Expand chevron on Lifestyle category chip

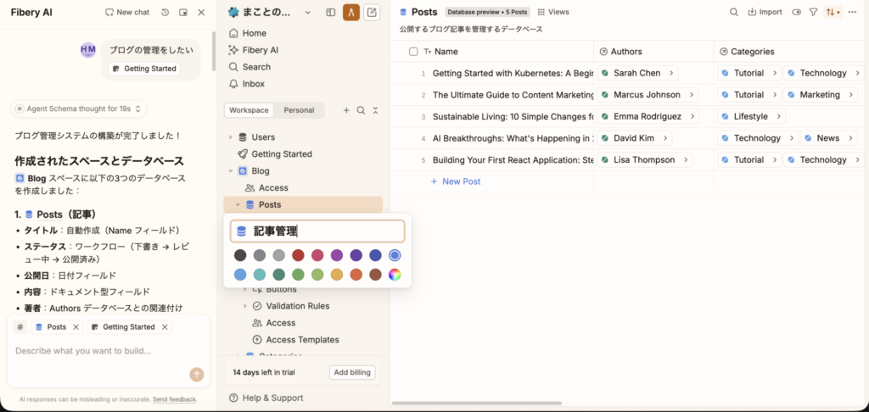pyautogui.click(x=778, y=116)
